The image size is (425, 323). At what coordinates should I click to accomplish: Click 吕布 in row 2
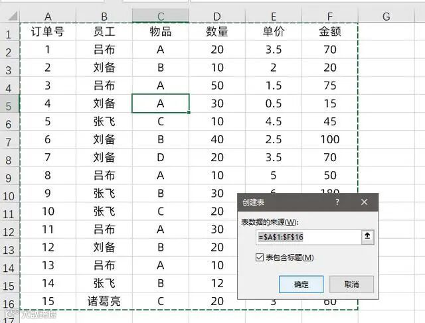tap(104, 50)
